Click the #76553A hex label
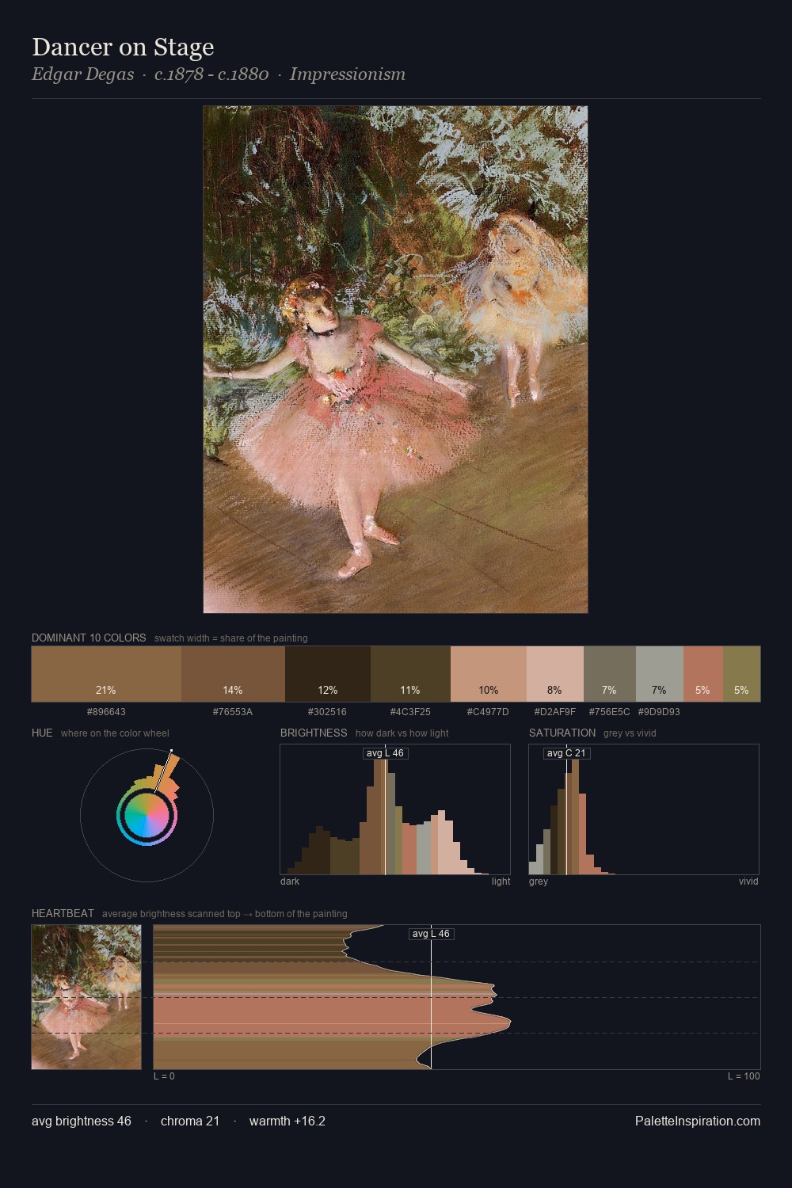 click(x=233, y=712)
